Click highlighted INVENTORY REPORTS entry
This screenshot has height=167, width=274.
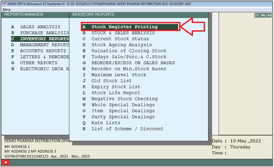pos(40,39)
